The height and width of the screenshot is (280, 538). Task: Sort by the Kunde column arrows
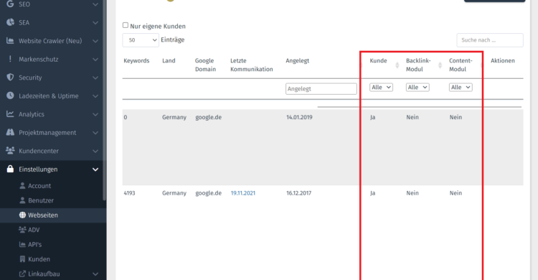click(x=397, y=65)
